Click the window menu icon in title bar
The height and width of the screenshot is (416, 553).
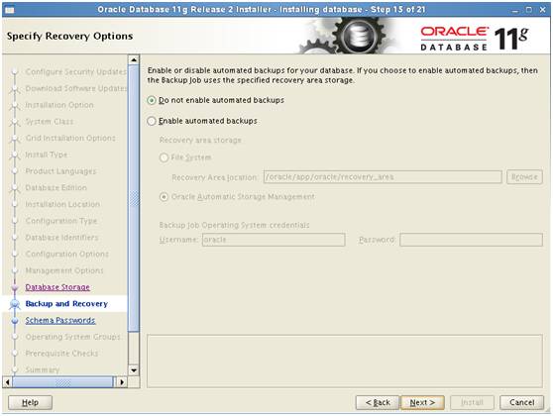click(x=10, y=10)
